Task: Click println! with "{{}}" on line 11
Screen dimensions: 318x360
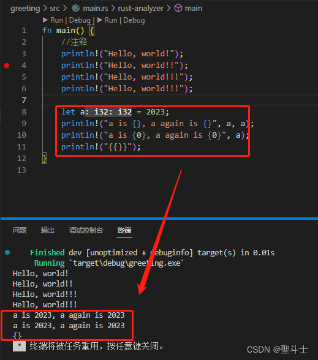Action: click(100, 147)
